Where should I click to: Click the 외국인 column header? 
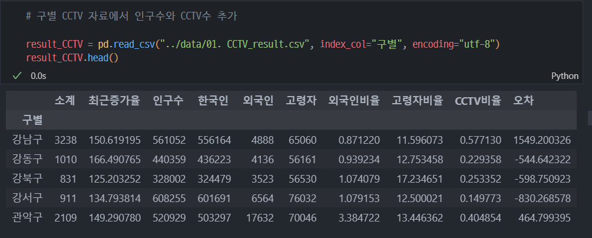click(x=258, y=101)
